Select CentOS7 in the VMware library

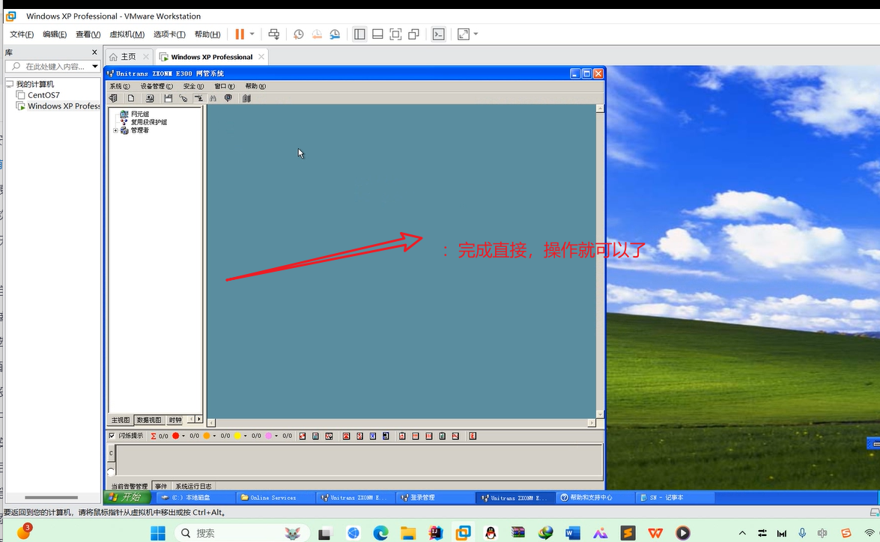[43, 95]
